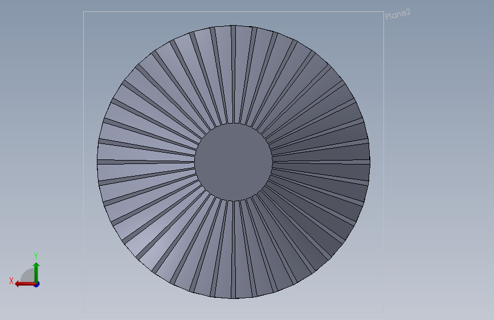Click the red X axis arrow of the triad
Screen dimensions: 494x320
(25, 284)
